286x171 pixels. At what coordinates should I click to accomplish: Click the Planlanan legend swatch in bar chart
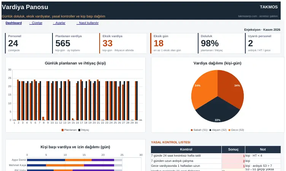point(62,130)
